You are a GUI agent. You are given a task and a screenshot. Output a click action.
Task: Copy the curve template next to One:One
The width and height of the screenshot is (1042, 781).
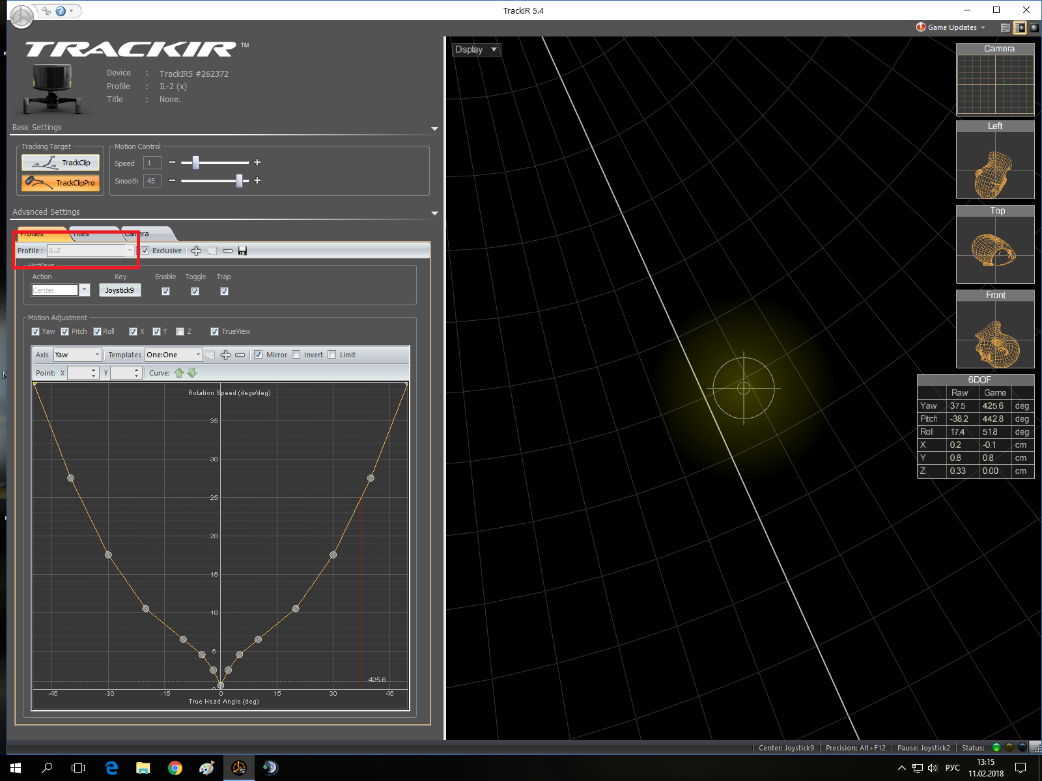point(210,355)
